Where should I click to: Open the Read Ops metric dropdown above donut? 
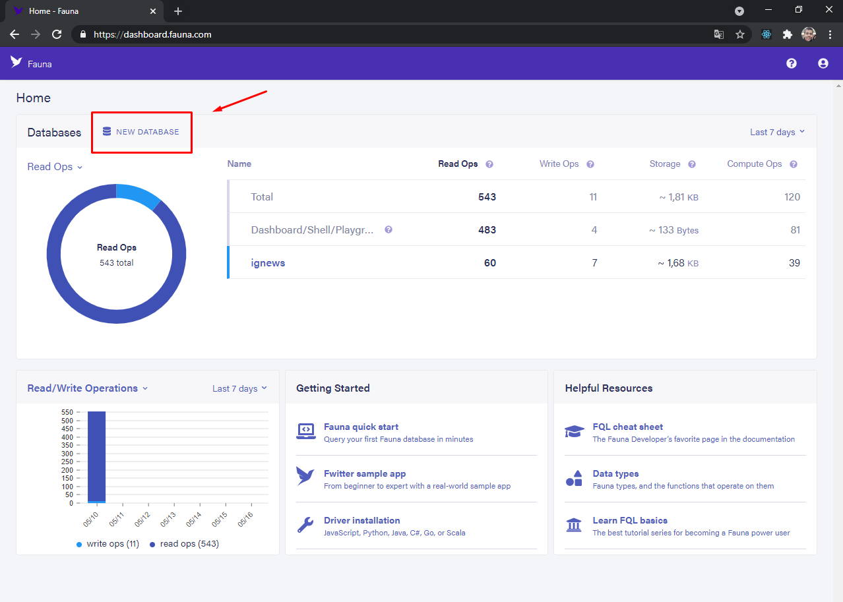[55, 167]
